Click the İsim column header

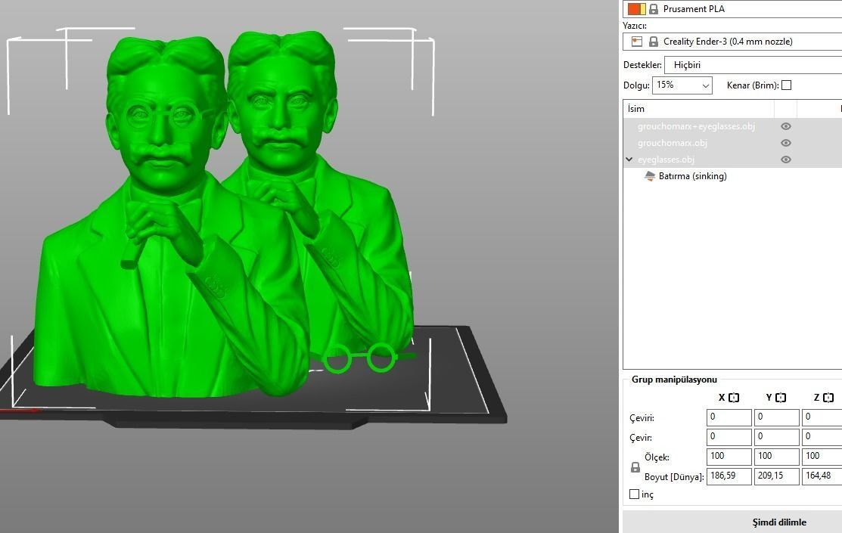(x=698, y=108)
